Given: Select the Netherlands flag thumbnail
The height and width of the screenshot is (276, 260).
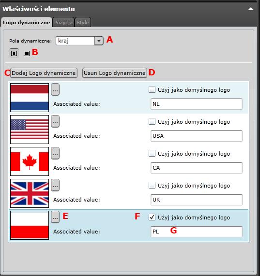Looking at the screenshot, I should (30, 98).
